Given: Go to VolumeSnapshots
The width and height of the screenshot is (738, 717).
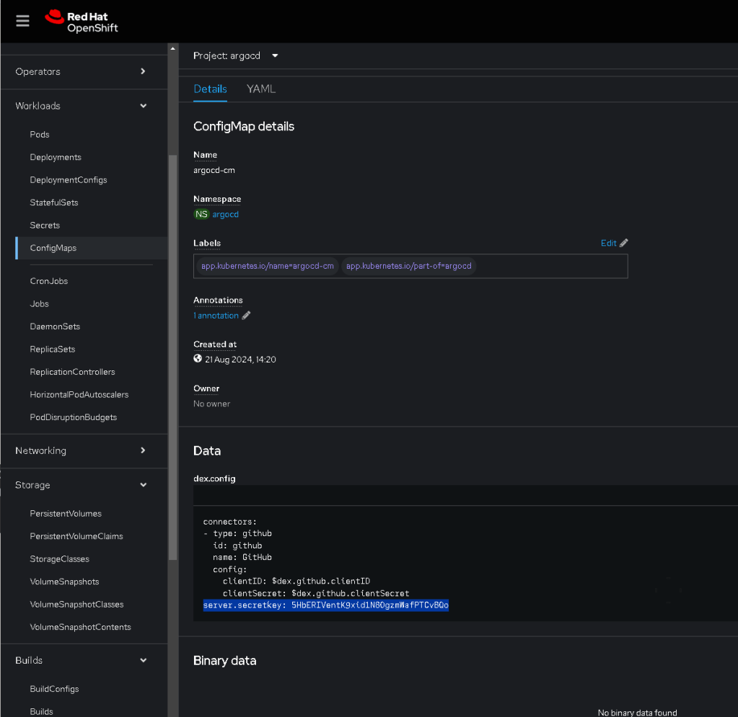Looking at the screenshot, I should click(64, 582).
